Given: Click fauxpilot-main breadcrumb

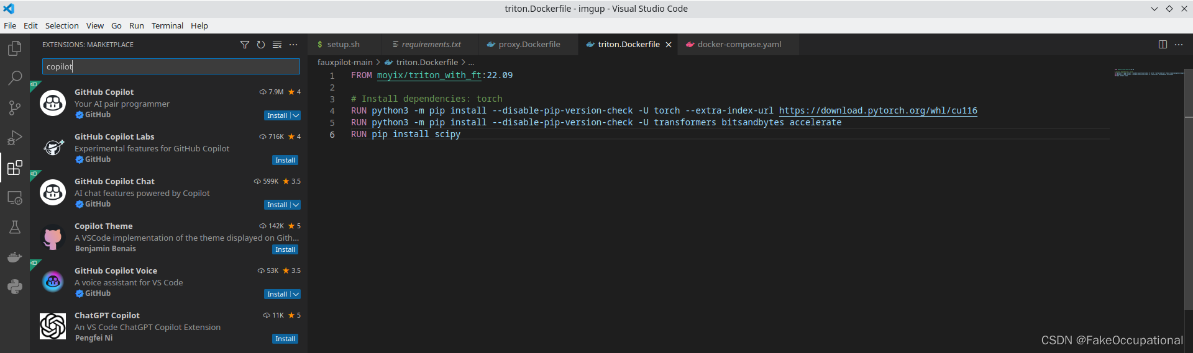Looking at the screenshot, I should click(x=345, y=62).
